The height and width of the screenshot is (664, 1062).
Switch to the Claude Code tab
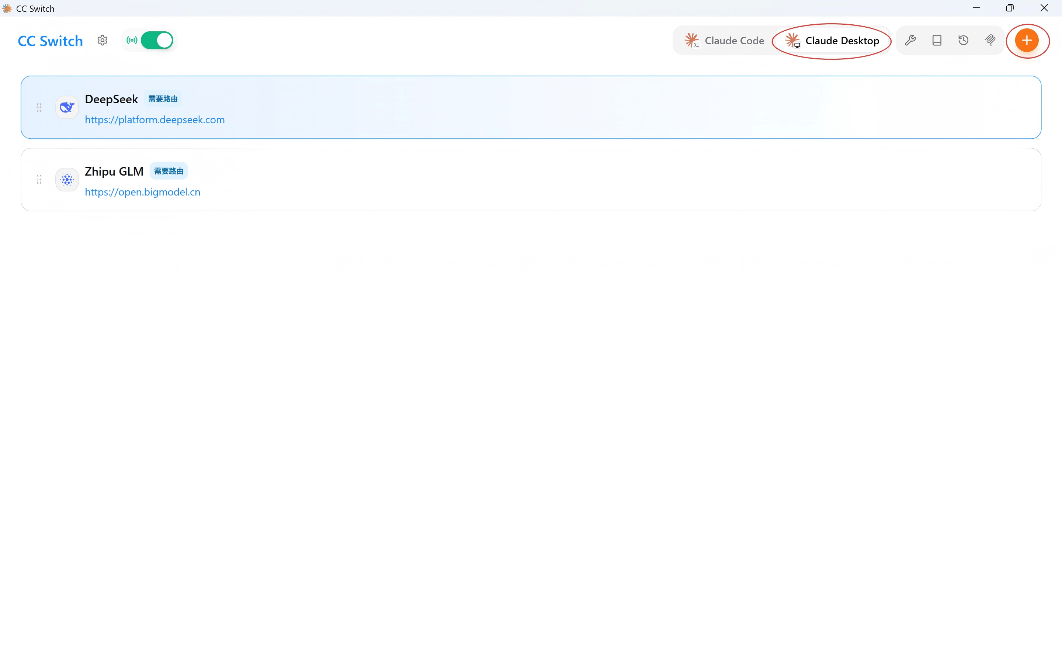tap(725, 41)
